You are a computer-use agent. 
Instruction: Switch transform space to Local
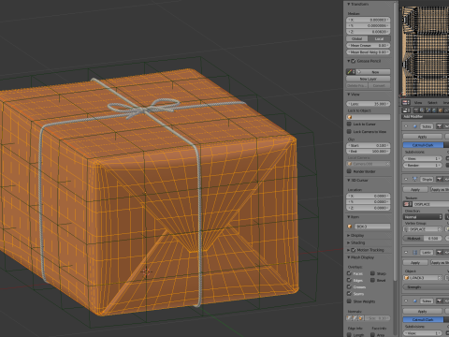point(379,38)
